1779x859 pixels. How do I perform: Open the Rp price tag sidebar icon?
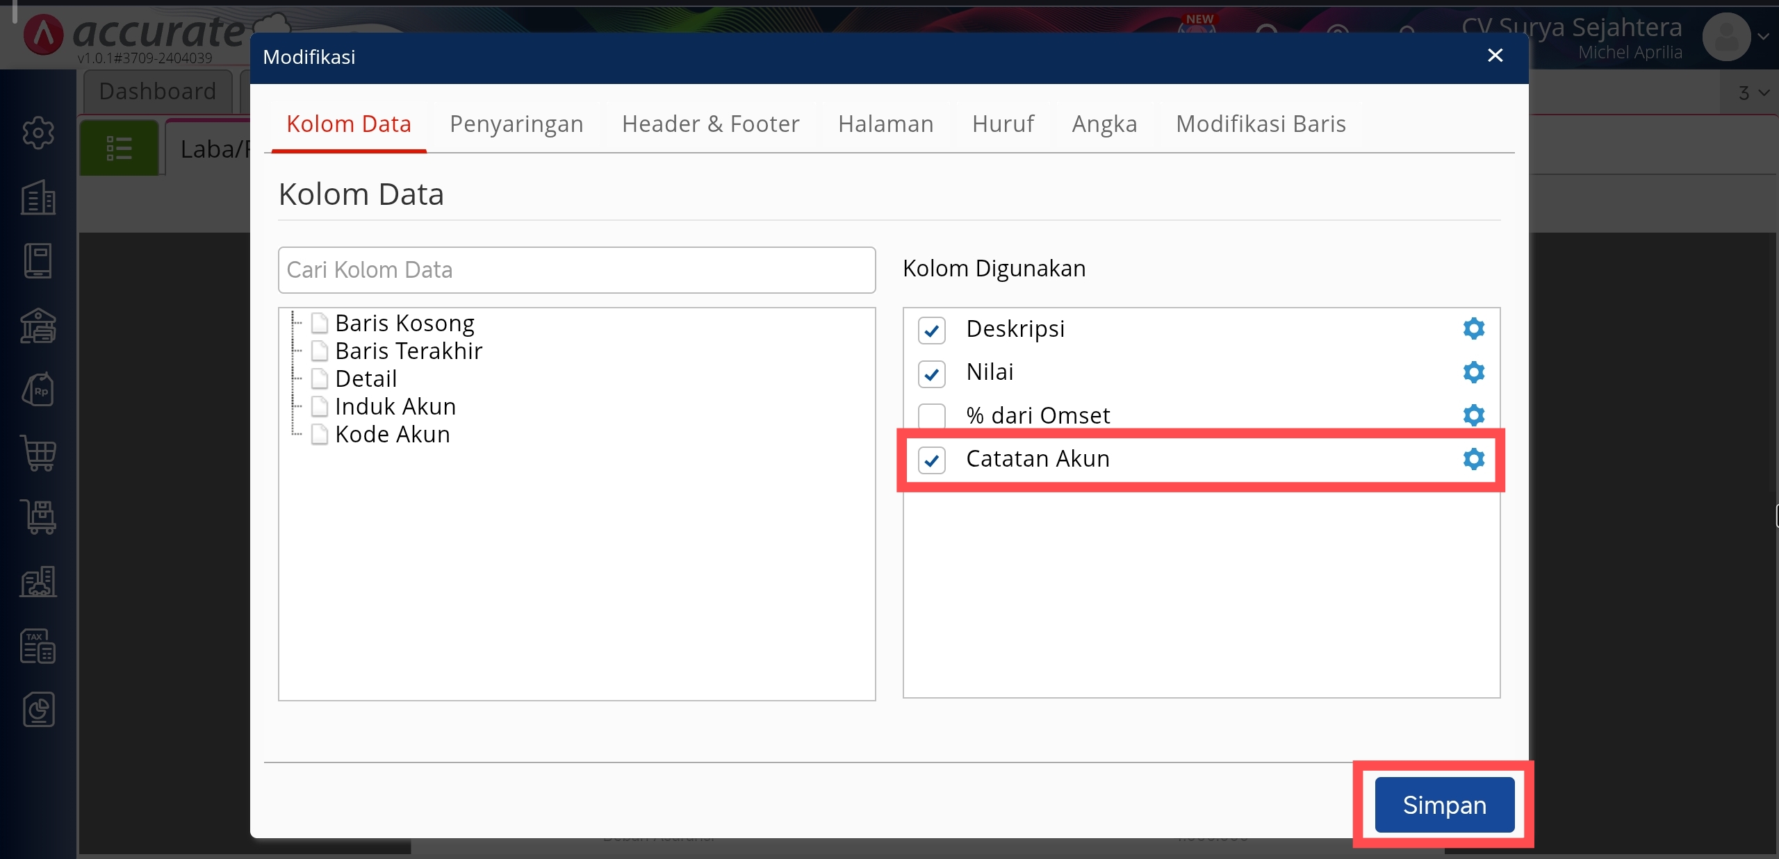click(x=38, y=390)
